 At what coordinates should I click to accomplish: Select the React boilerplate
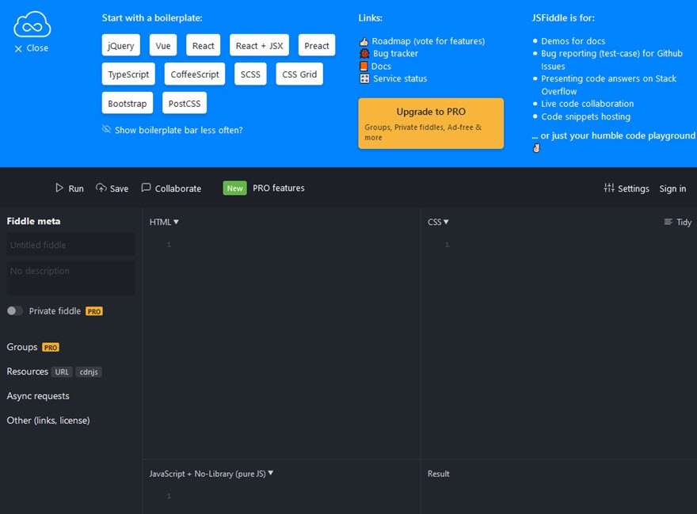(x=203, y=45)
